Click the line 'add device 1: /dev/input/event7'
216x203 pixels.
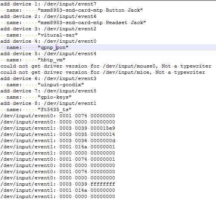[48, 4]
